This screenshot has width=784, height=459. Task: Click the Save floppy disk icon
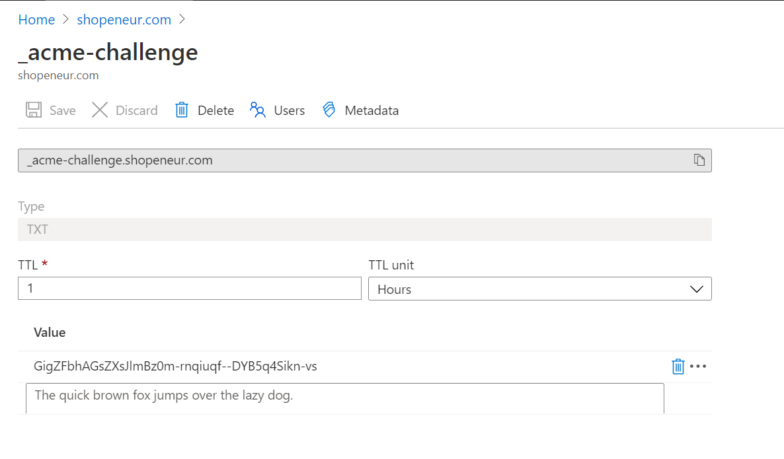pyautogui.click(x=34, y=110)
